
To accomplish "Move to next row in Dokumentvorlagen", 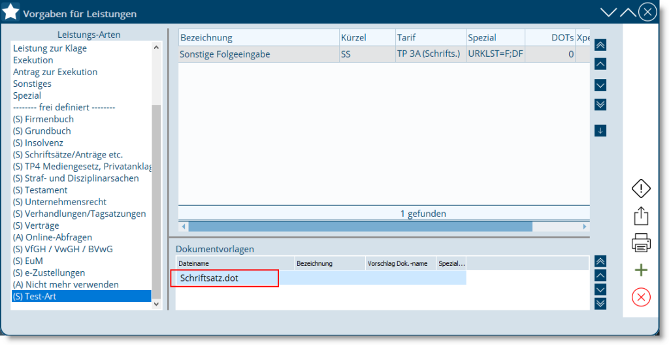I will [x=600, y=289].
